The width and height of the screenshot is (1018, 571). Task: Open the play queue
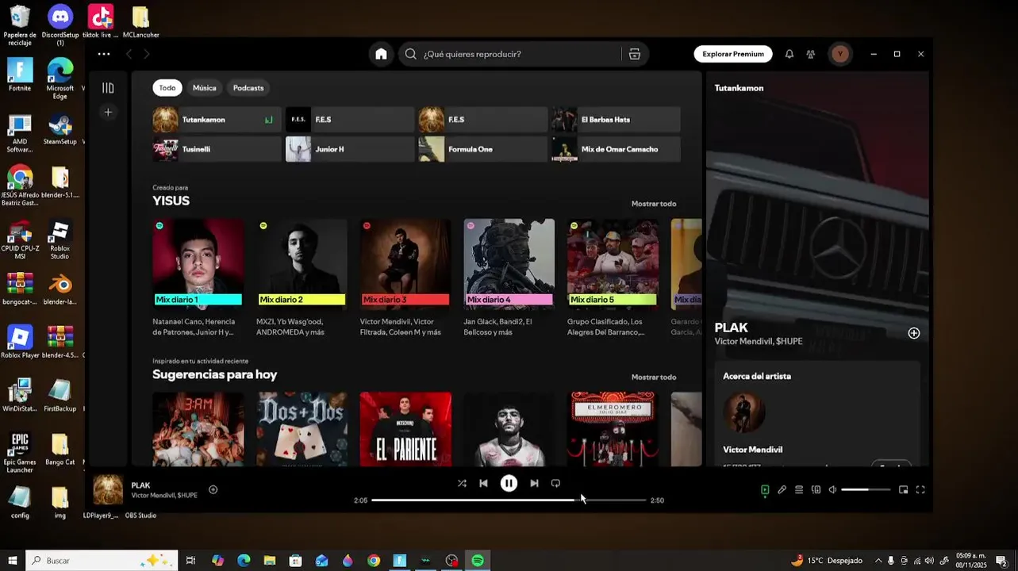[799, 490]
